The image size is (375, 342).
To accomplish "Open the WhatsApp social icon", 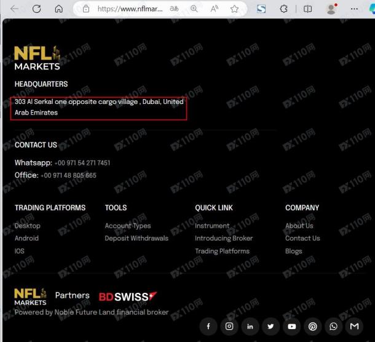I will (333, 327).
